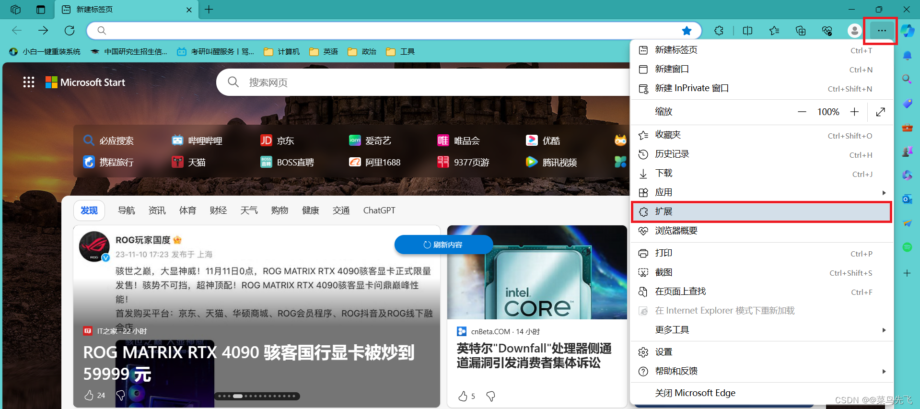Open the Spotify icon in sidebar

907,247
